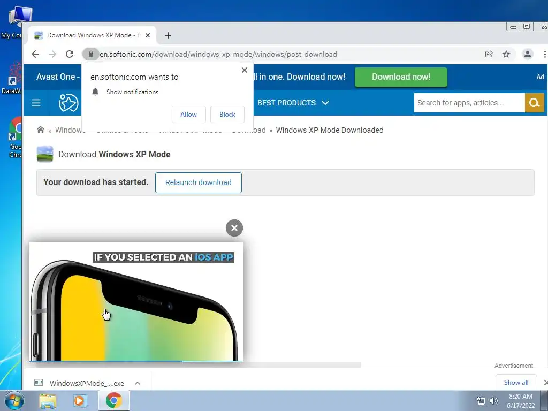Focus the Search for apps field
The width and height of the screenshot is (548, 411).
pyautogui.click(x=469, y=103)
